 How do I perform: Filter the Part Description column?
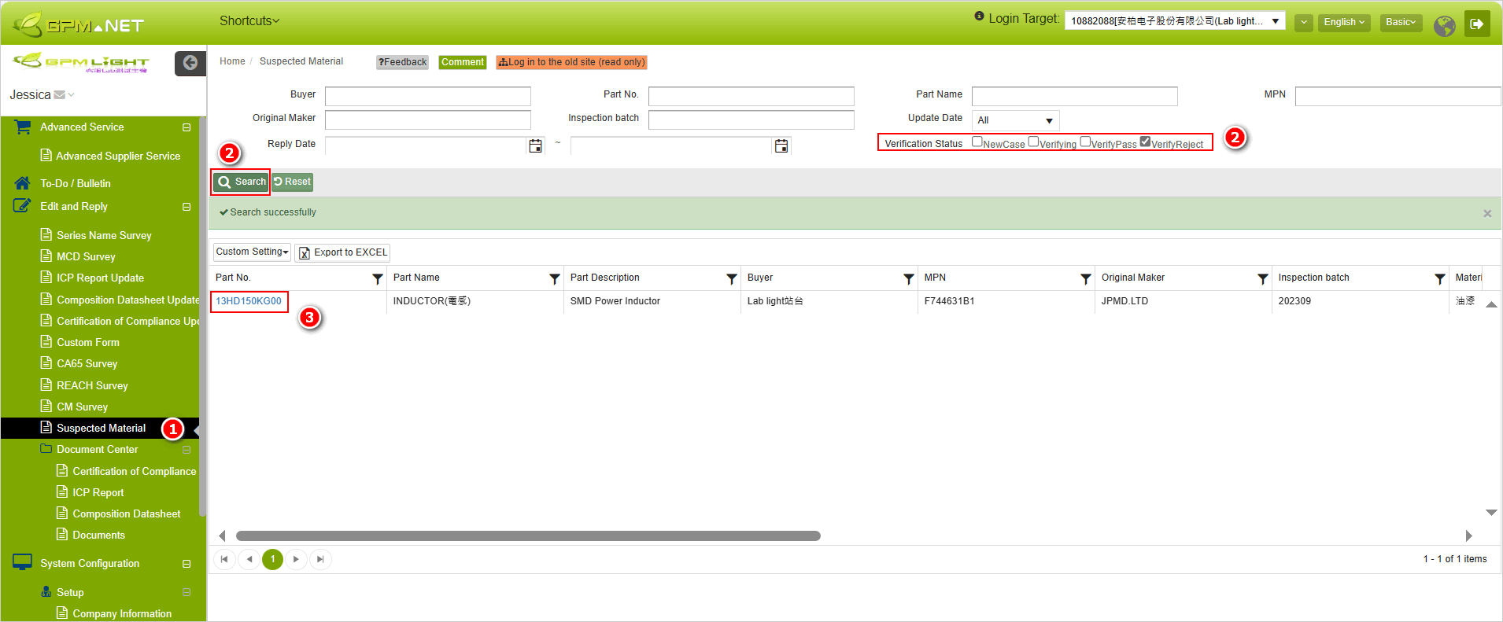(732, 278)
